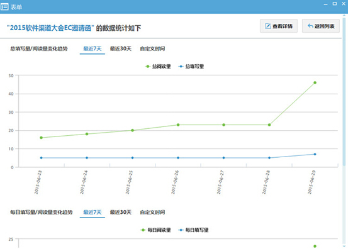Image resolution: width=348 pixels, height=249 pixels.
Task: Click the 2015软件渠道大会EC邀请函 title link
Action: click(x=50, y=28)
